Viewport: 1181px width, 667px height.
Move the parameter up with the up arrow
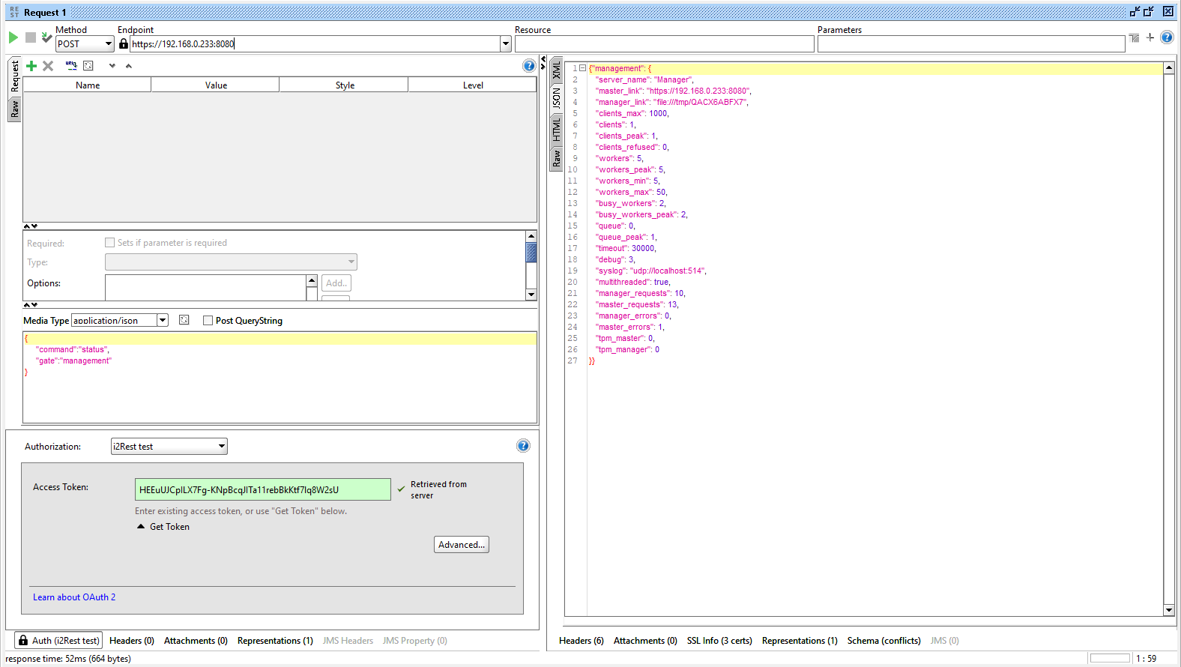(129, 66)
